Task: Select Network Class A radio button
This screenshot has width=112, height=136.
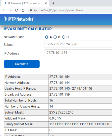Action: [x=47, y=37]
